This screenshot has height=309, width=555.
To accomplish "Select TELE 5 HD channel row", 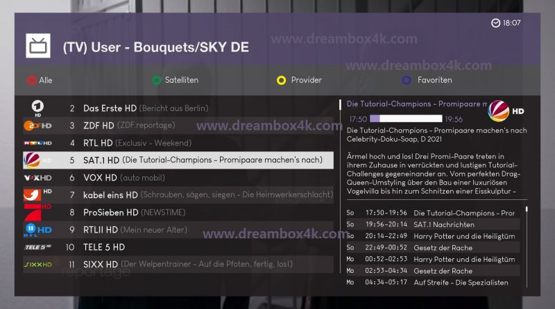I will (178, 247).
